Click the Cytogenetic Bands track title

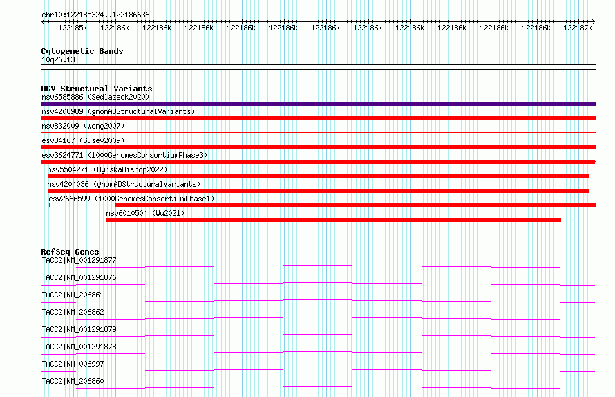coord(82,51)
